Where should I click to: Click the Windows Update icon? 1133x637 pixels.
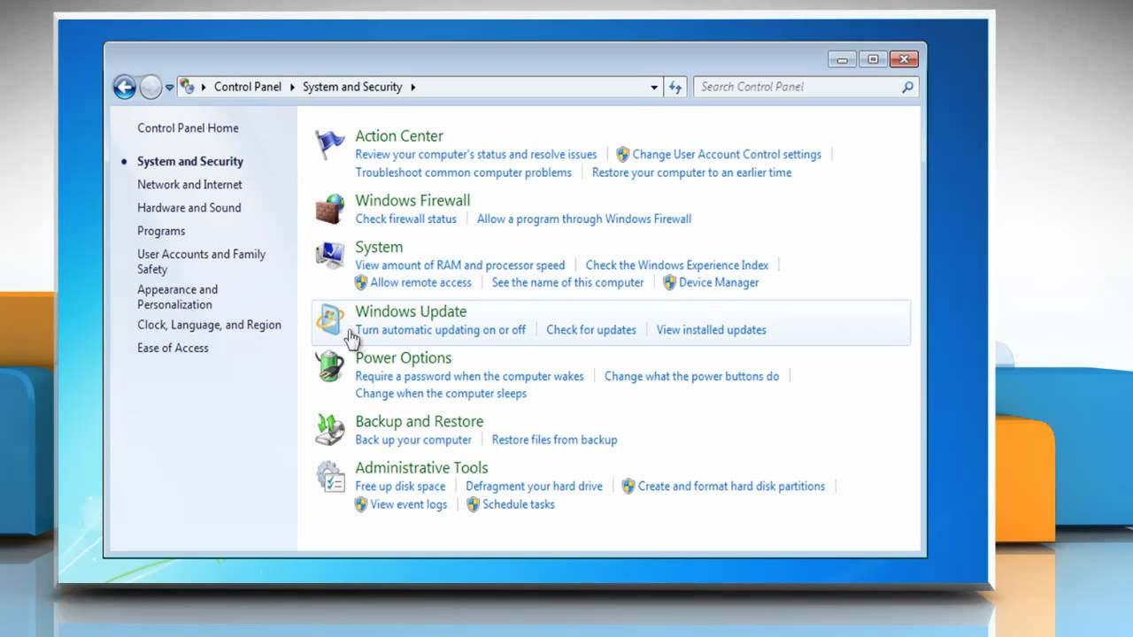click(330, 319)
